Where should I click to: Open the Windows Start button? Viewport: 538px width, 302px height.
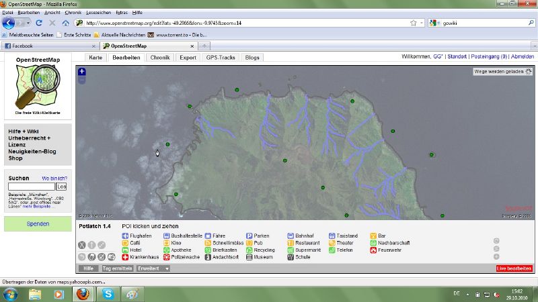tap(11, 295)
